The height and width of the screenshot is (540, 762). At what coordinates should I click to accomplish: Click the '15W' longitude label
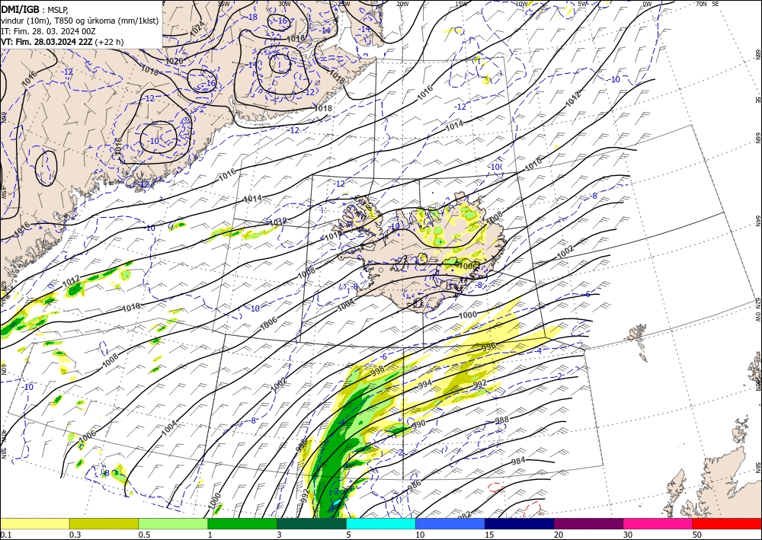pyautogui.click(x=462, y=4)
